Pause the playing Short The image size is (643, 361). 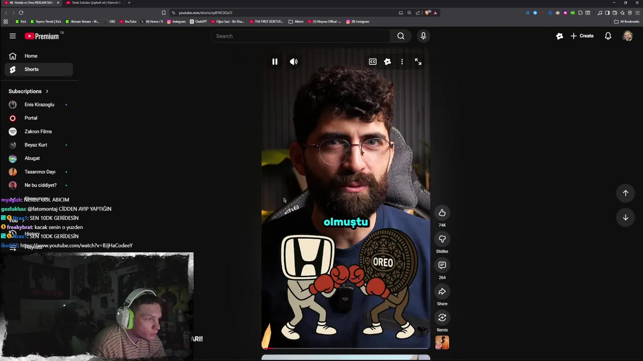(275, 62)
